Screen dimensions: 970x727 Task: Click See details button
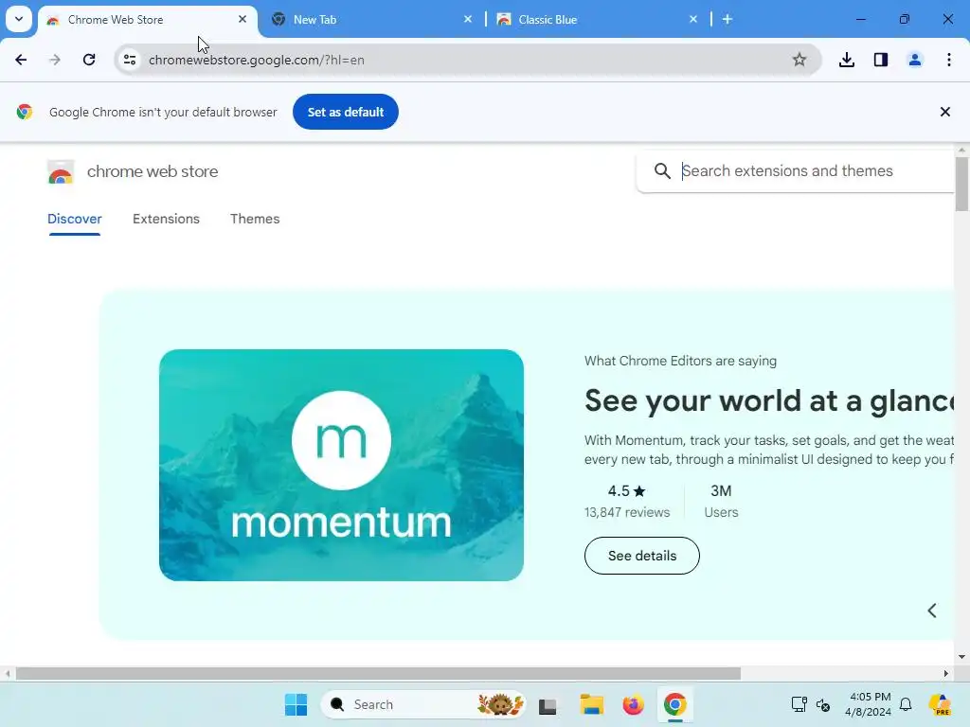[x=642, y=556]
